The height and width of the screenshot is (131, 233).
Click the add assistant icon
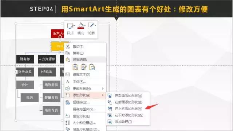110,122
